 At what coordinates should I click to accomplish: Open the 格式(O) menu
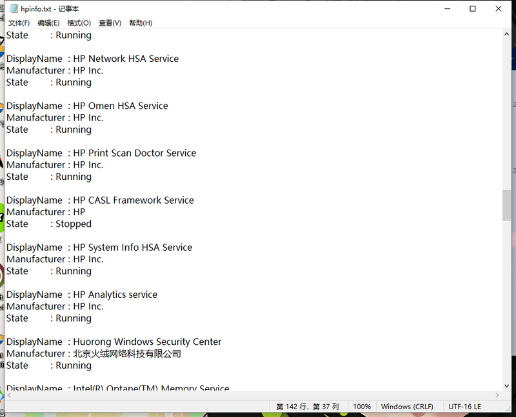(x=79, y=23)
